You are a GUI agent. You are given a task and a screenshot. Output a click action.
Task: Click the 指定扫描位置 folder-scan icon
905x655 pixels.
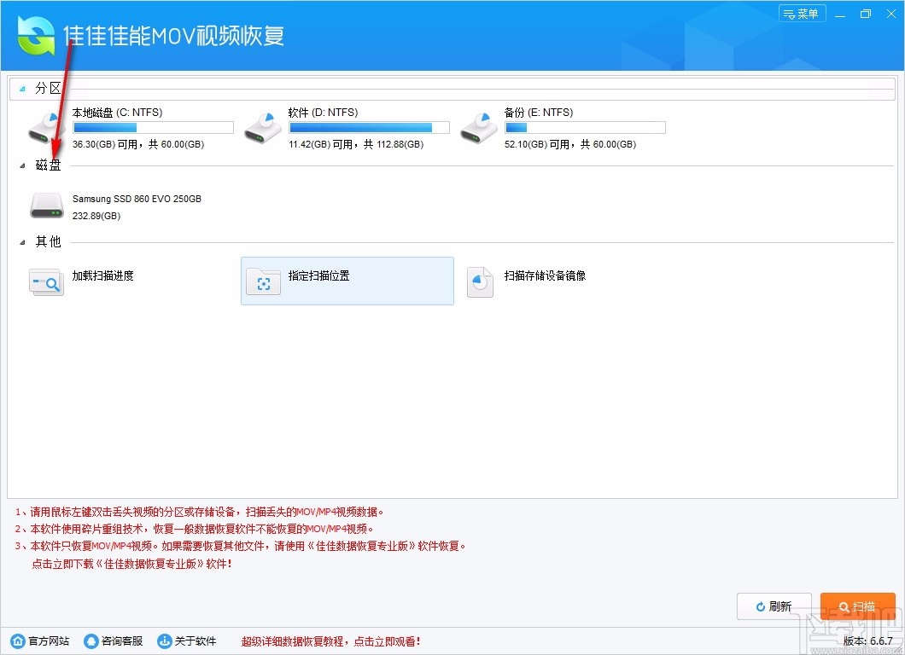tap(263, 281)
